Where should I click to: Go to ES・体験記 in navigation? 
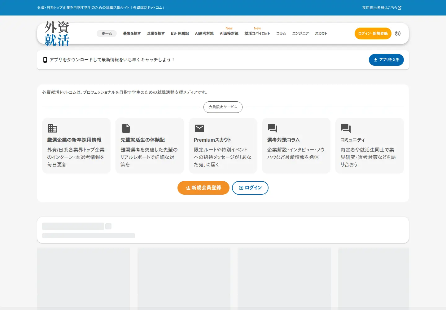click(180, 33)
